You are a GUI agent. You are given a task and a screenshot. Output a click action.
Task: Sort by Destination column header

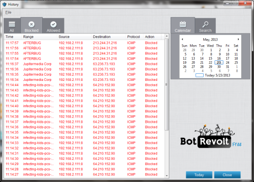pyautogui.click(x=108, y=37)
